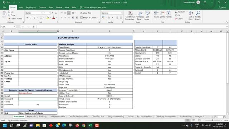This screenshot has height=129, width=229.
Task: Open the Font size dropdown
Action: click(49, 13)
